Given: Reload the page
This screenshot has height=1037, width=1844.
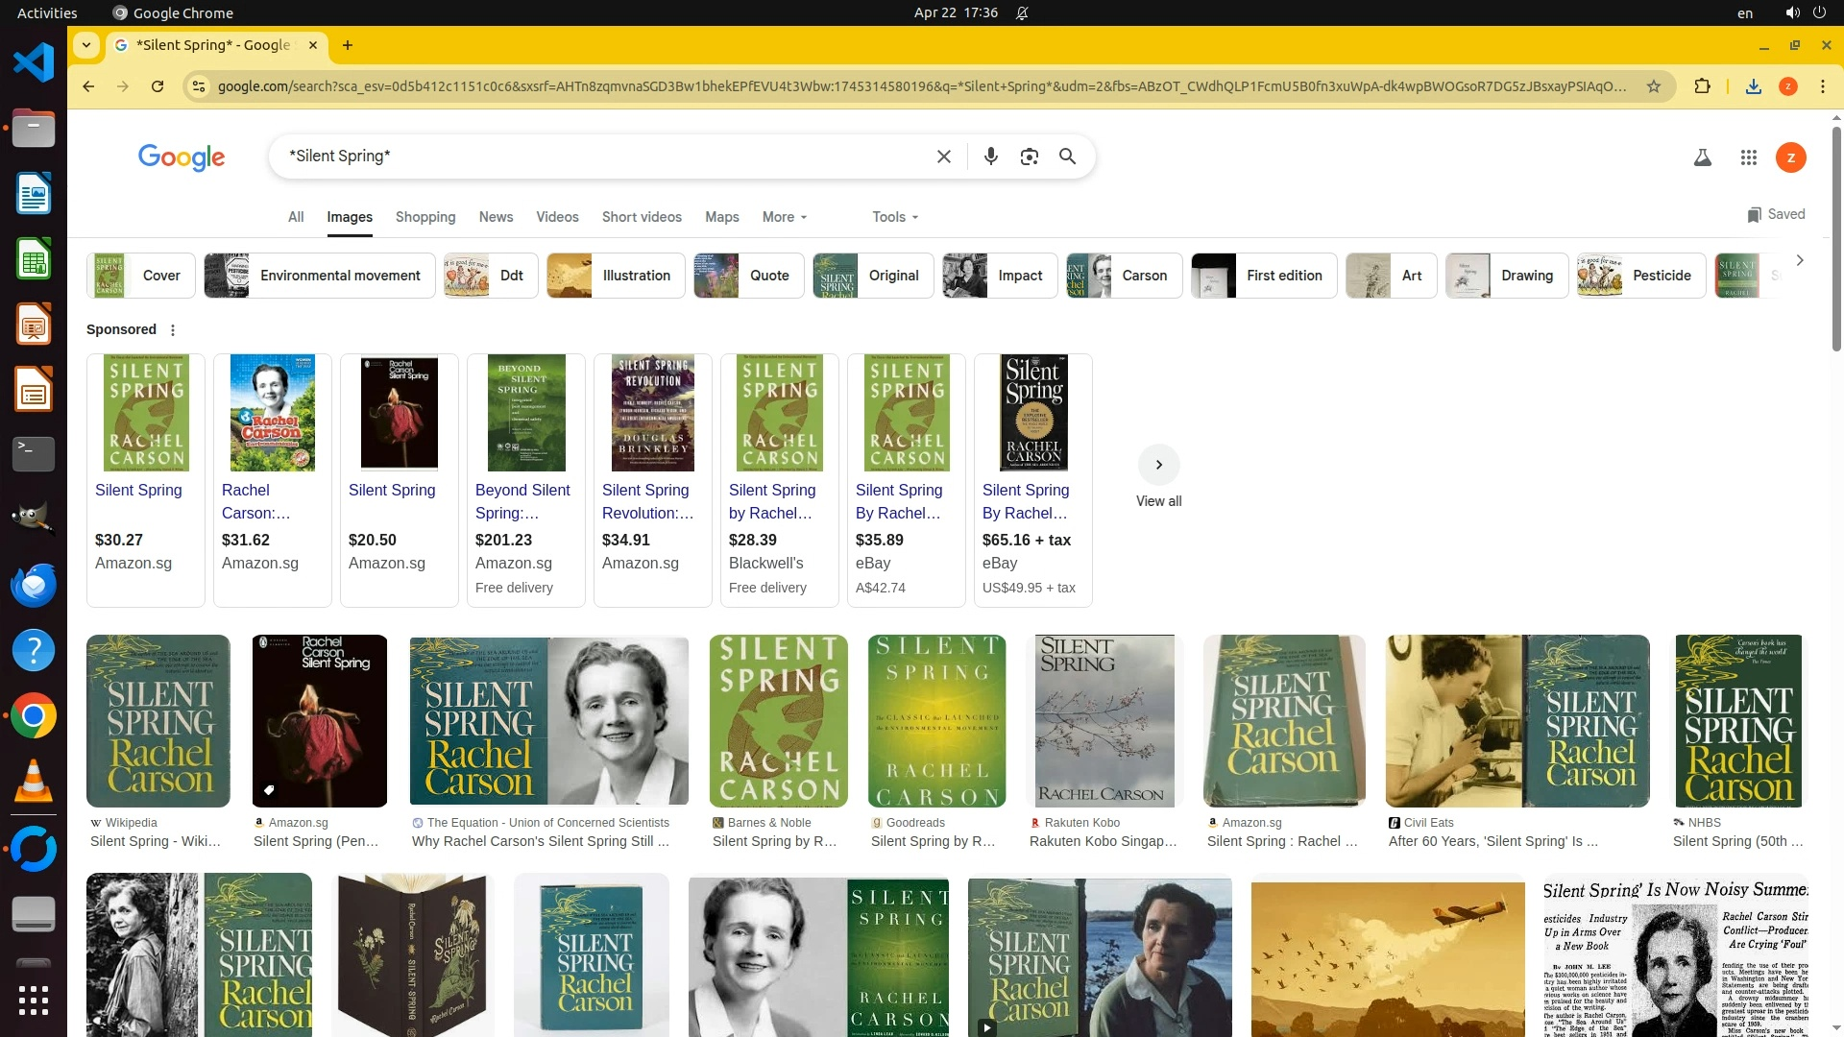Looking at the screenshot, I should coord(158,86).
